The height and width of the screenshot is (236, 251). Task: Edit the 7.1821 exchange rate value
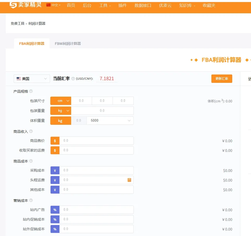(107, 79)
